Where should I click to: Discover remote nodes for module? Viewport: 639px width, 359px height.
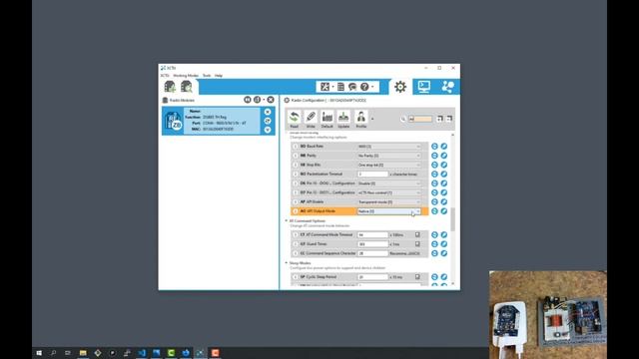(268, 121)
